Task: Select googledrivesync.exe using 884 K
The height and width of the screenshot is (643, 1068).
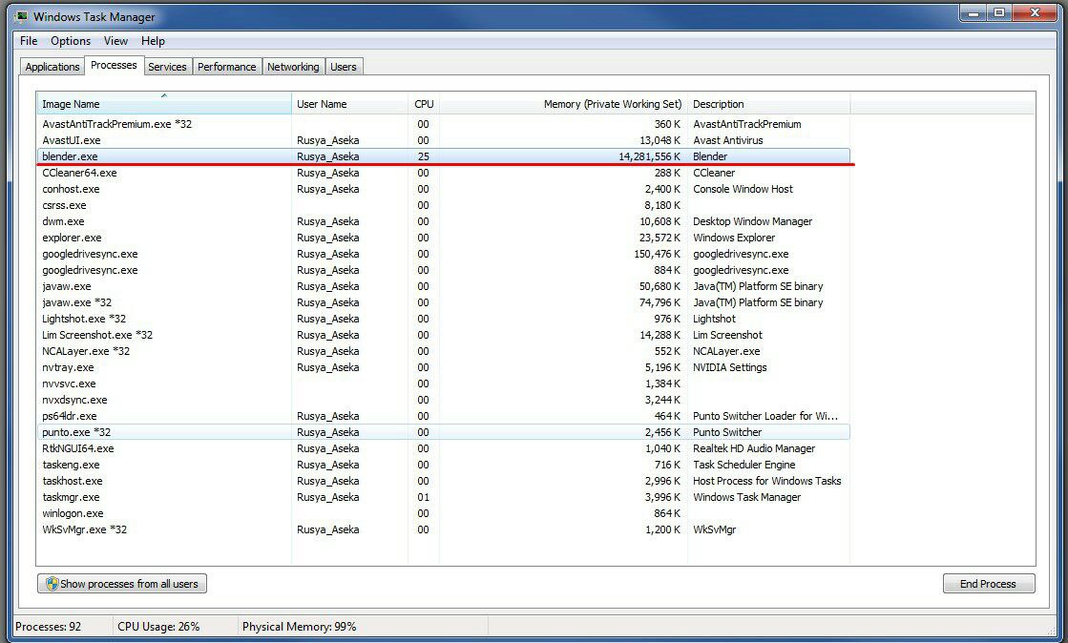Action: pyautogui.click(x=444, y=270)
